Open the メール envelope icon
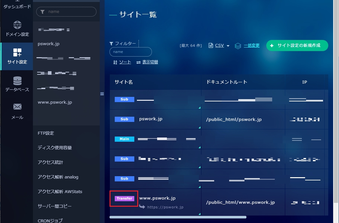This screenshot has height=223, width=339. click(17, 107)
